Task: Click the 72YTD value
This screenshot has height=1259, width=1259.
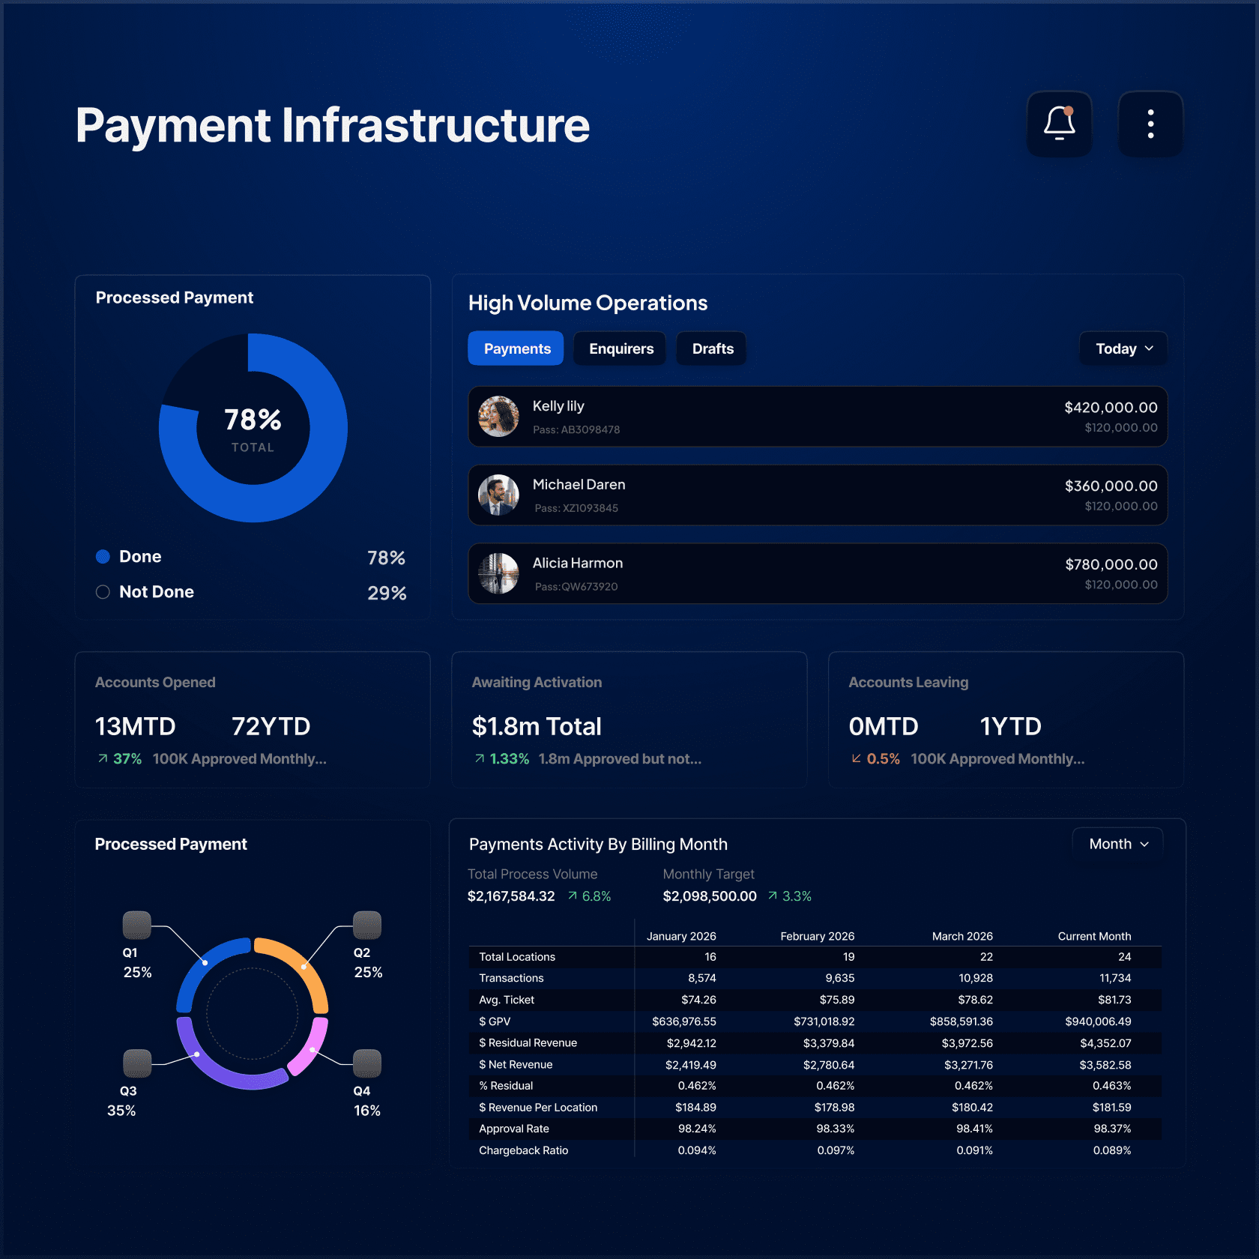Action: (x=271, y=726)
